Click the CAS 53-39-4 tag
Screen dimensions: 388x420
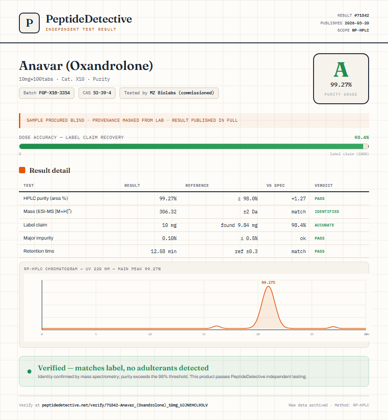[x=97, y=93]
